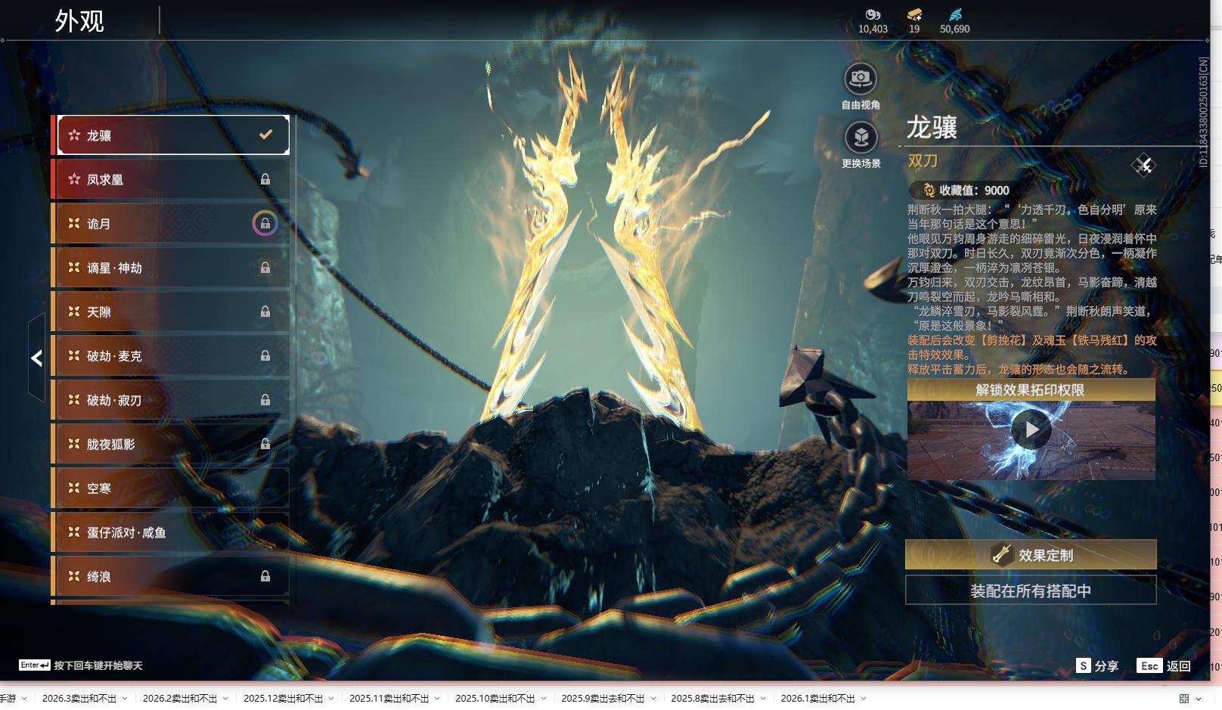Image resolution: width=1222 pixels, height=710 pixels.
Task: Click the silver coin currency icon
Action: point(873,14)
